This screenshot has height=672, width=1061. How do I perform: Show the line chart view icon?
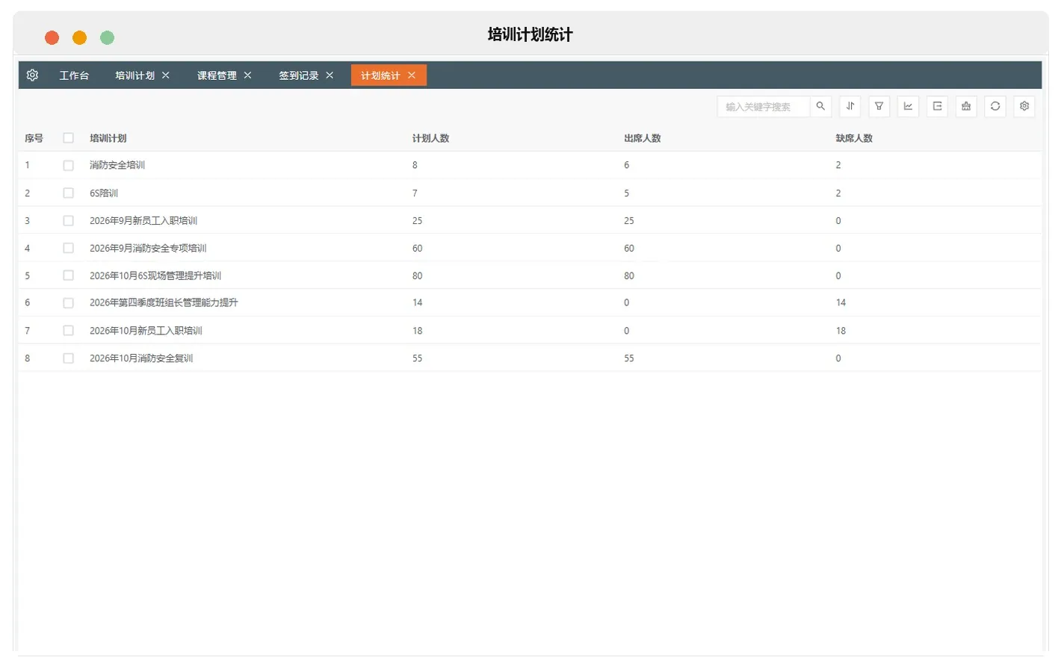pyautogui.click(x=908, y=106)
